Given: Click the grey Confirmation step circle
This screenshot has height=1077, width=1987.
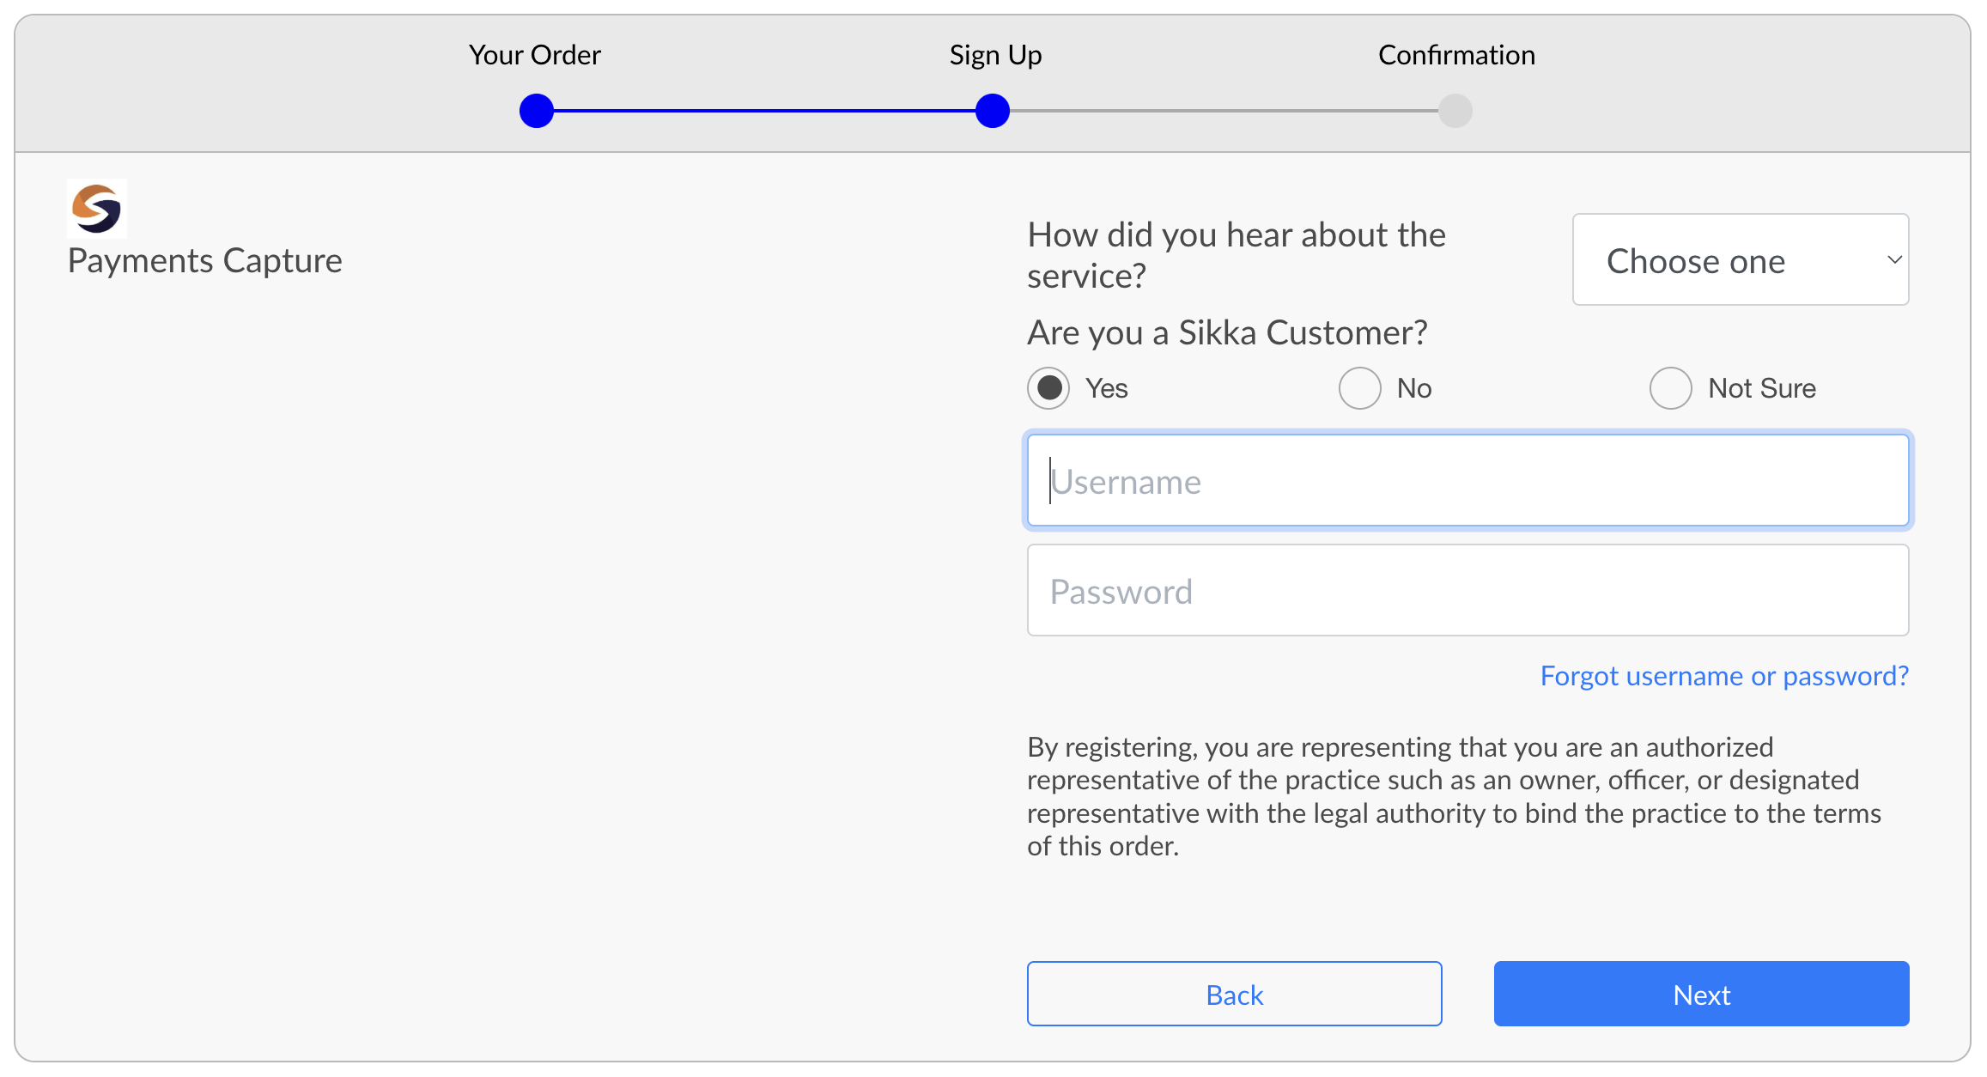Looking at the screenshot, I should [x=1455, y=111].
